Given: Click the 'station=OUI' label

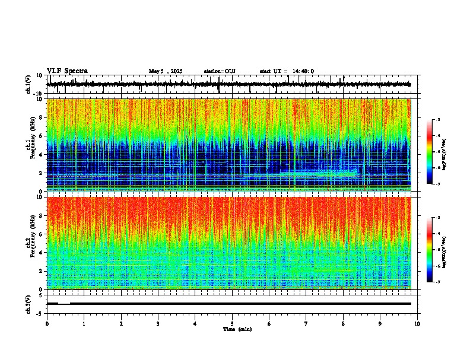Looking at the screenshot, I should [x=220, y=71].
